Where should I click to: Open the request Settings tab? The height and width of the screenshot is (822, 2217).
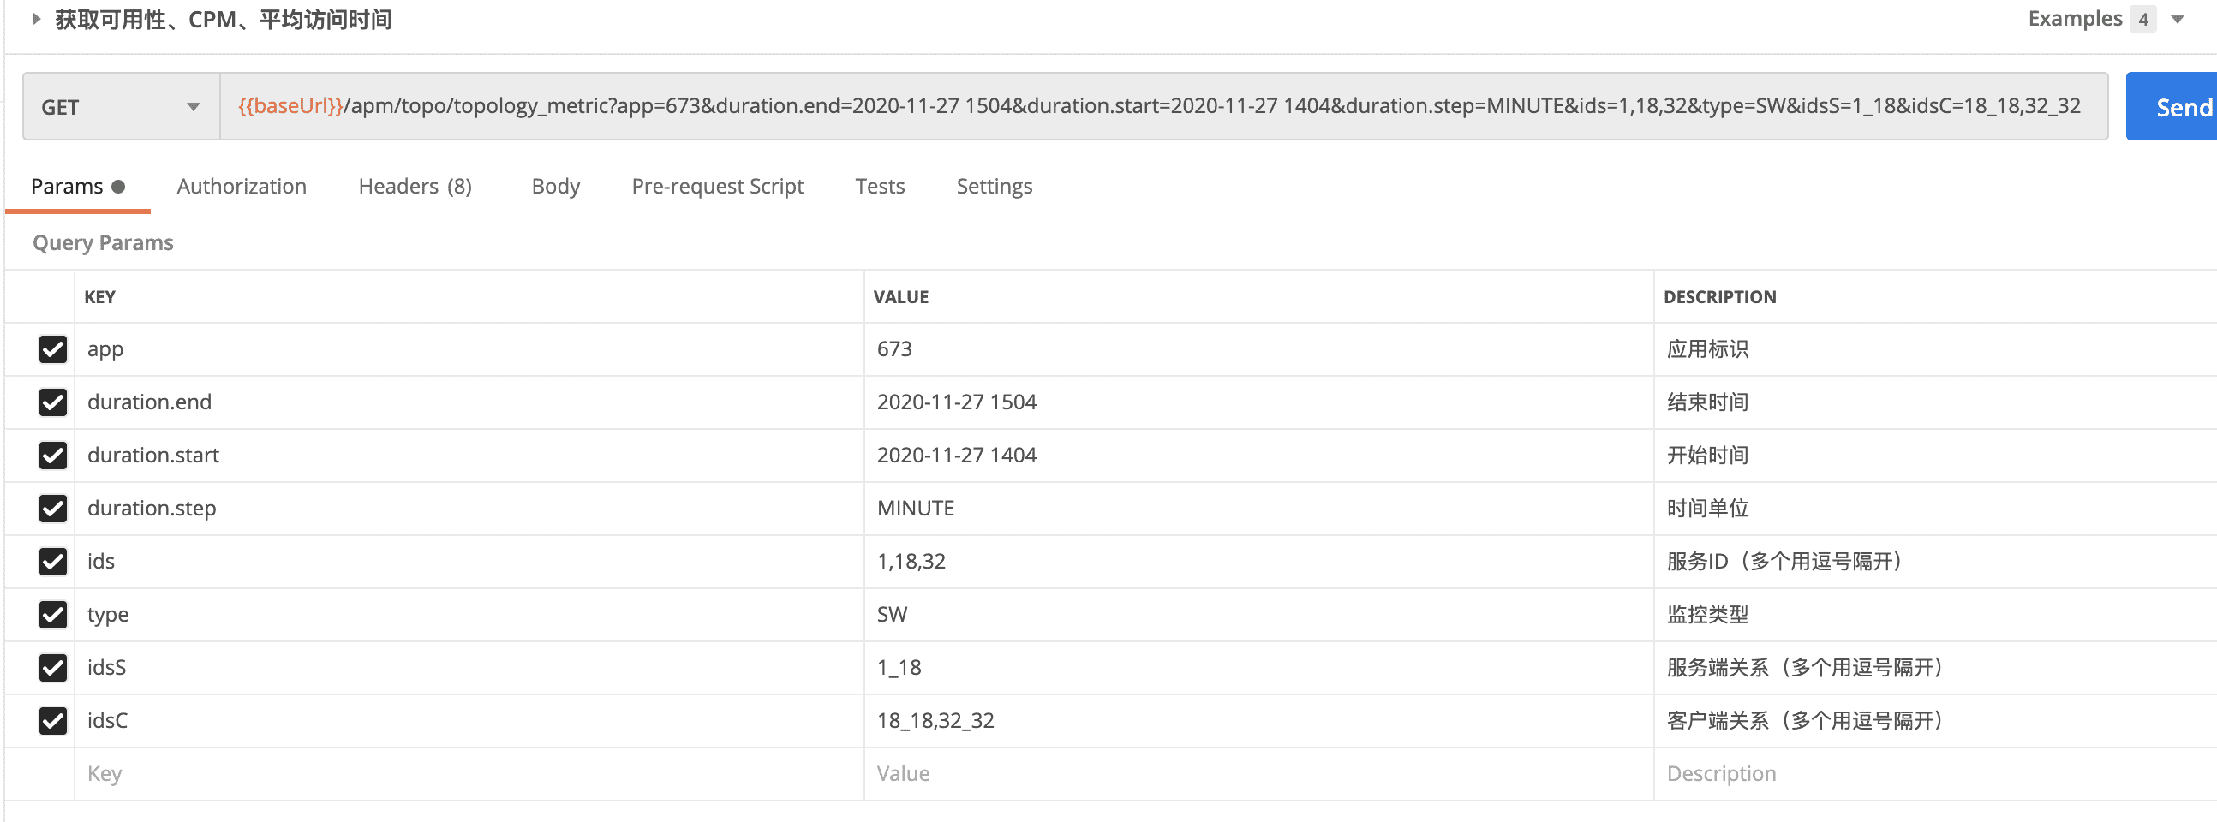pos(994,187)
